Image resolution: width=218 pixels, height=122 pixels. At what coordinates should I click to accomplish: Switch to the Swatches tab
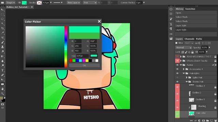tap(190, 9)
